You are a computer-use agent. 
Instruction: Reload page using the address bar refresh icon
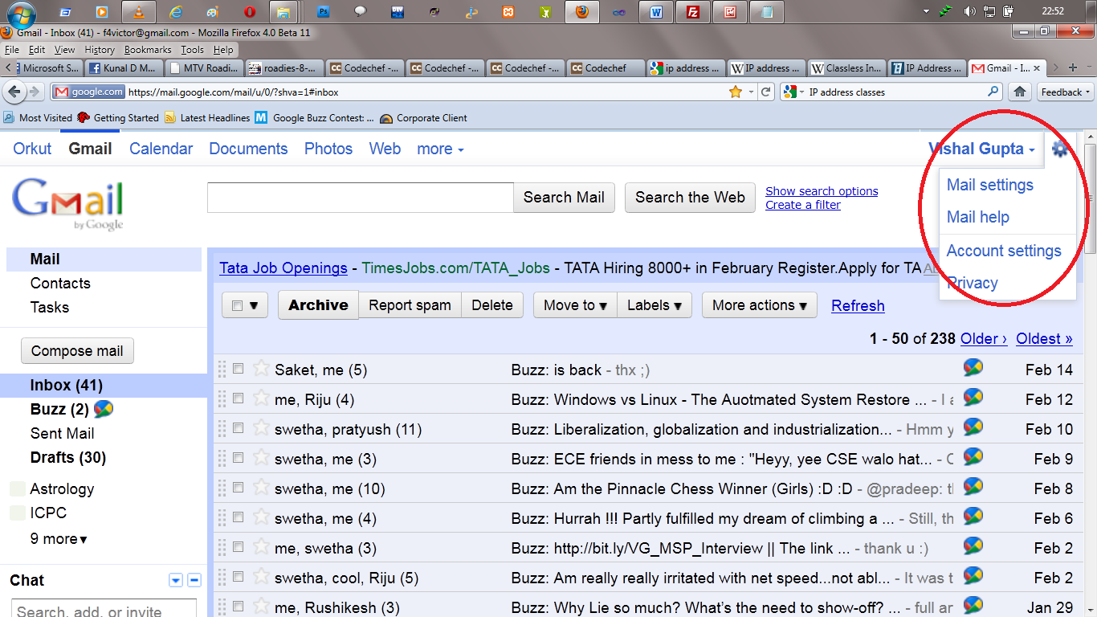[766, 92]
